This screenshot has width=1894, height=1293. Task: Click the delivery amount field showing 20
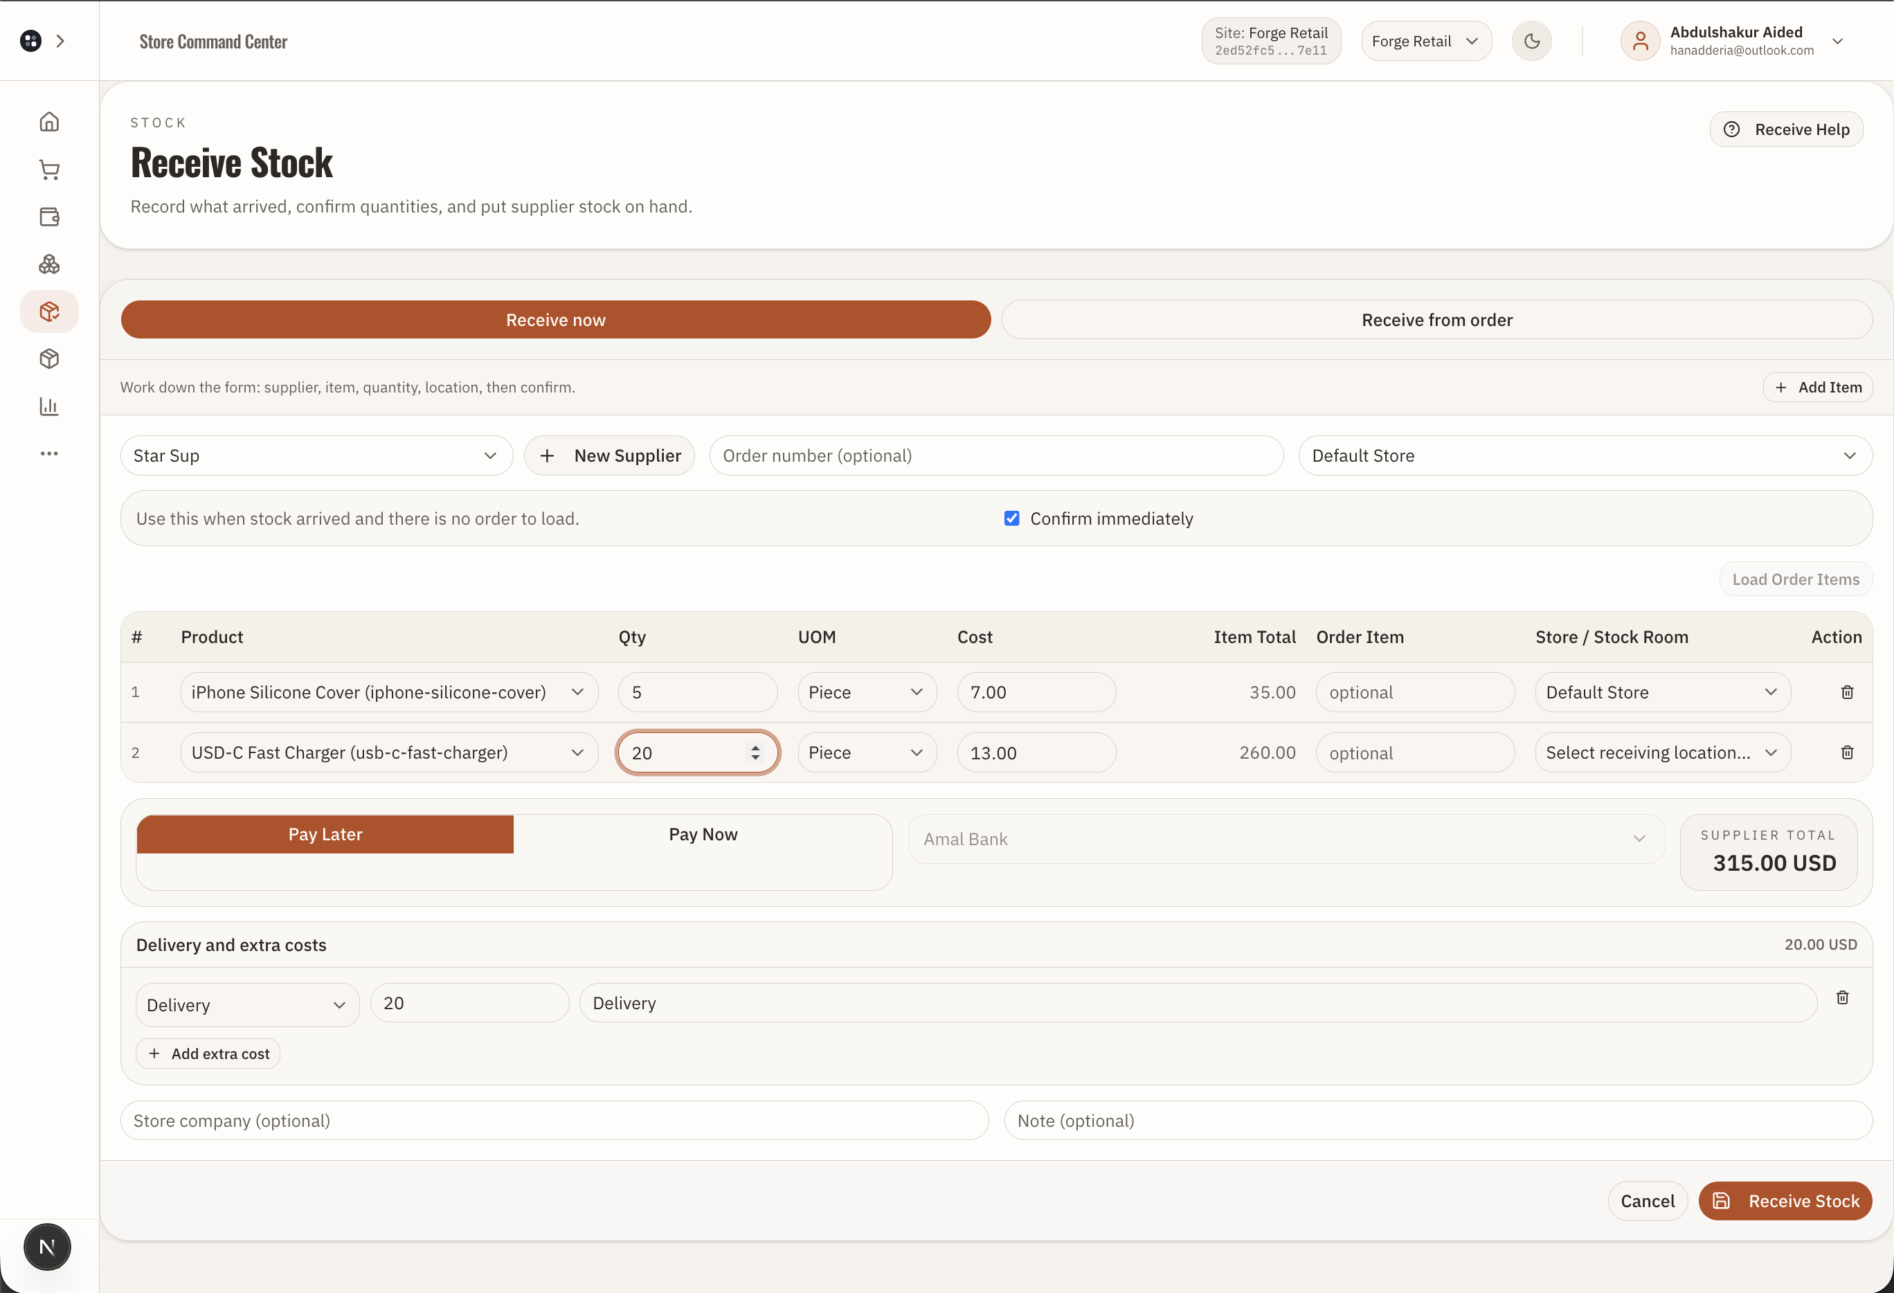tap(469, 1003)
